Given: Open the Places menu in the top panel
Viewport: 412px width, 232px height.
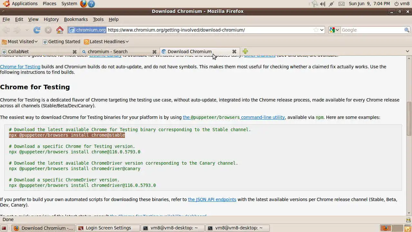Looking at the screenshot, I should click(50, 4).
